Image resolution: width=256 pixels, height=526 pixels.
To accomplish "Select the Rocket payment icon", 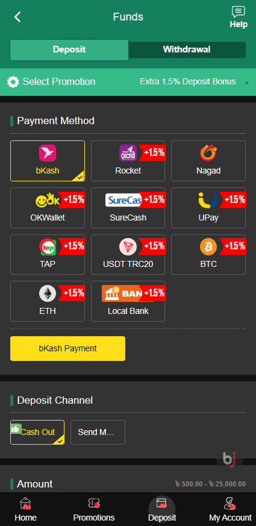I will click(x=128, y=152).
